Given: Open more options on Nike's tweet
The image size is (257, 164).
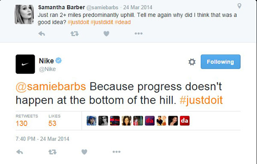Looking at the screenshot, I should pyautogui.click(x=117, y=152).
